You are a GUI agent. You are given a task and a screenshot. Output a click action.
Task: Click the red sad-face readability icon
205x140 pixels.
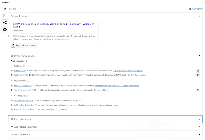tap(12, 56)
